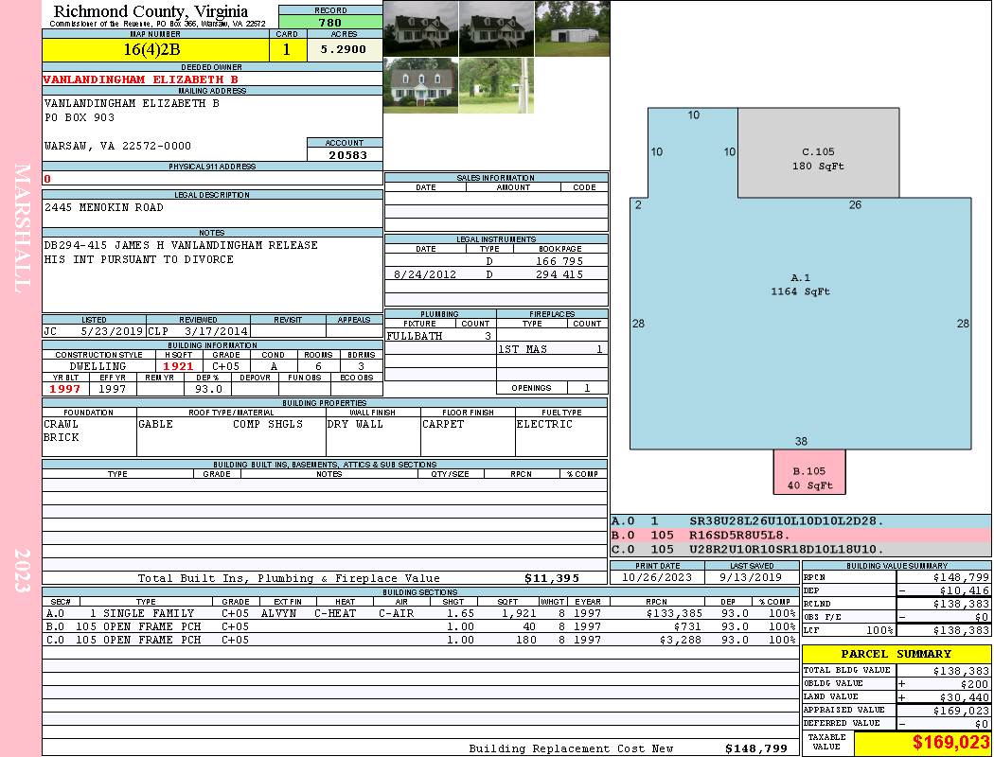Select account number 20583
The height and width of the screenshot is (757, 994).
tap(347, 154)
